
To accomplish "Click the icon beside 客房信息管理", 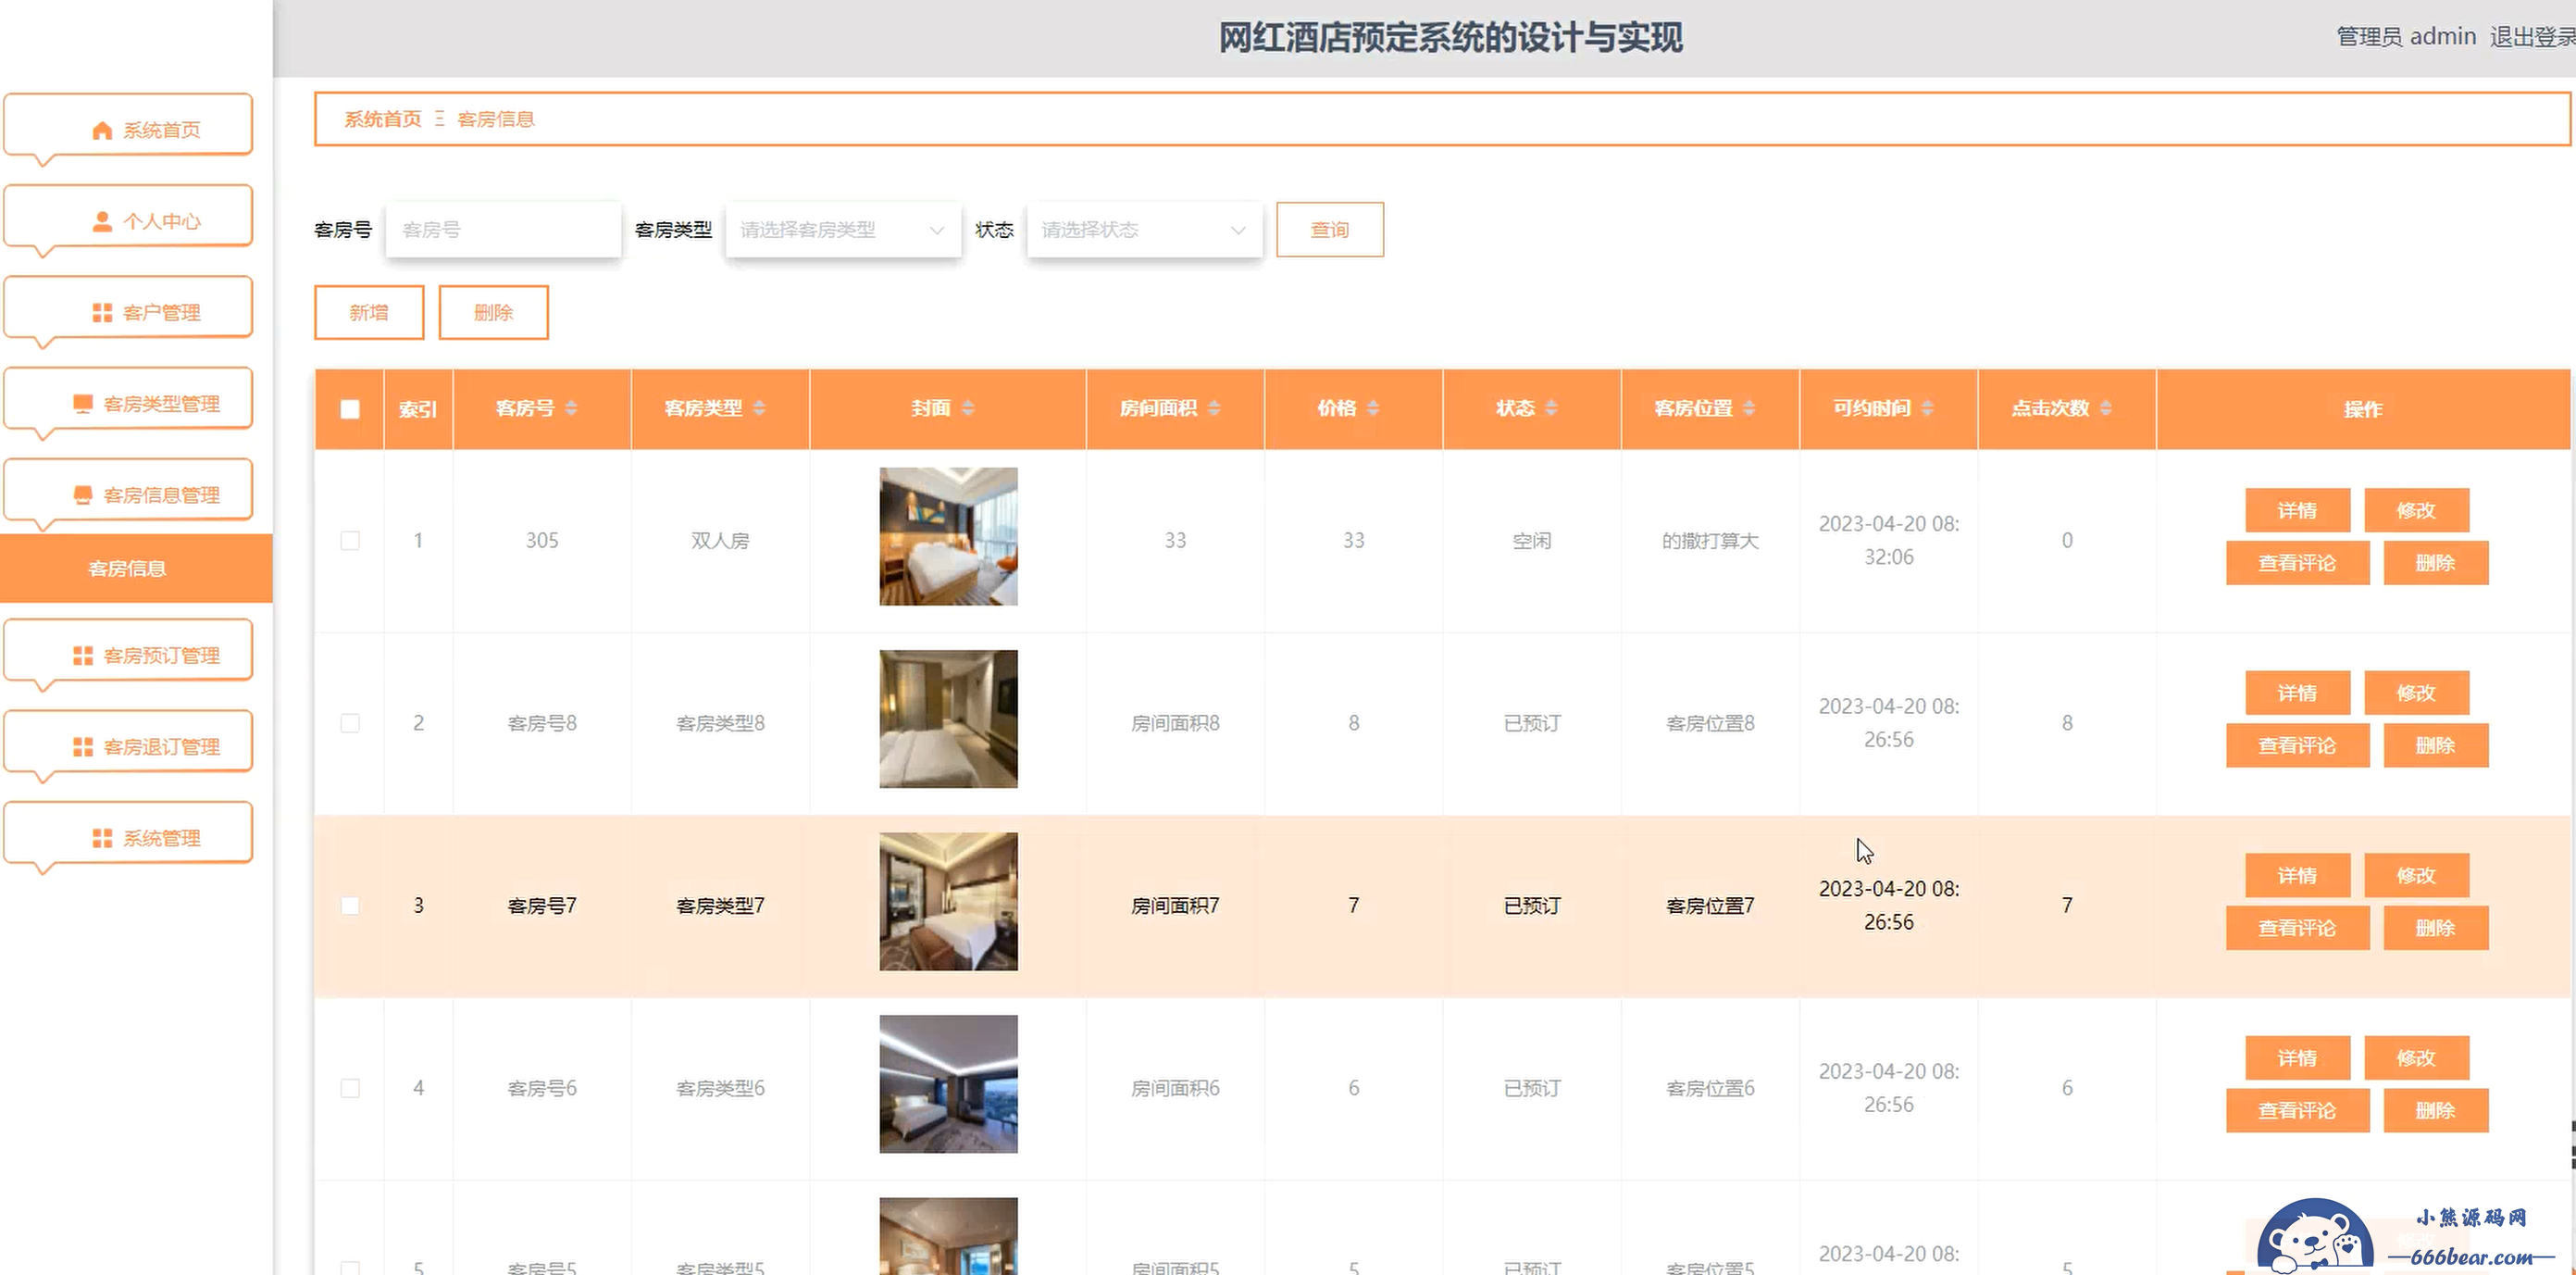I will click(82, 494).
